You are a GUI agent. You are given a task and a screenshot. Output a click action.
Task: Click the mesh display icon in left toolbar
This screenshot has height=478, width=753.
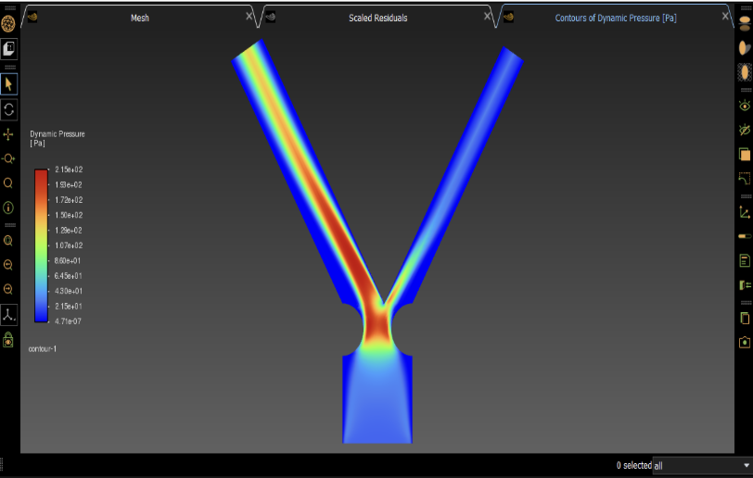(8, 23)
